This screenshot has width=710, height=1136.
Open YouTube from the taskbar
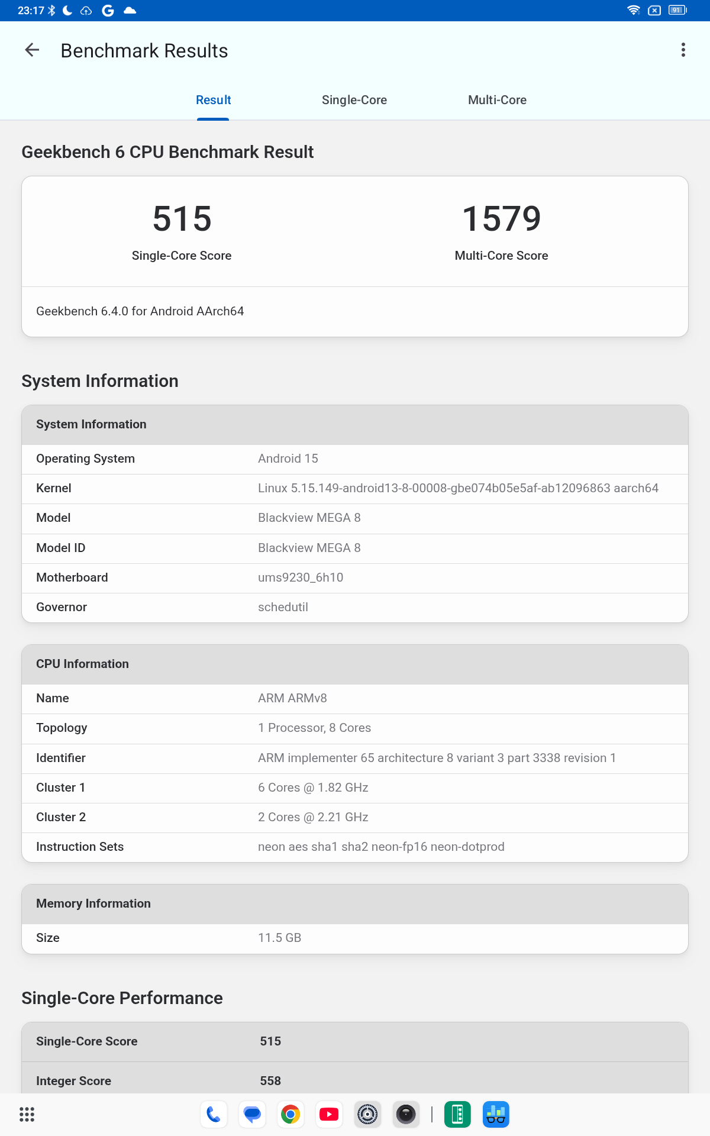tap(329, 1115)
